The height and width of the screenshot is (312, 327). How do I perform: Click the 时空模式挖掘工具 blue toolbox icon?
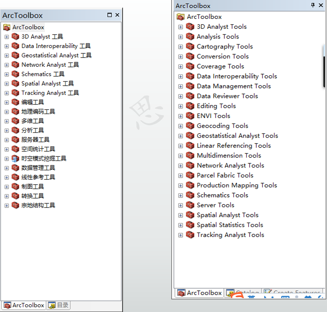pos(15,158)
